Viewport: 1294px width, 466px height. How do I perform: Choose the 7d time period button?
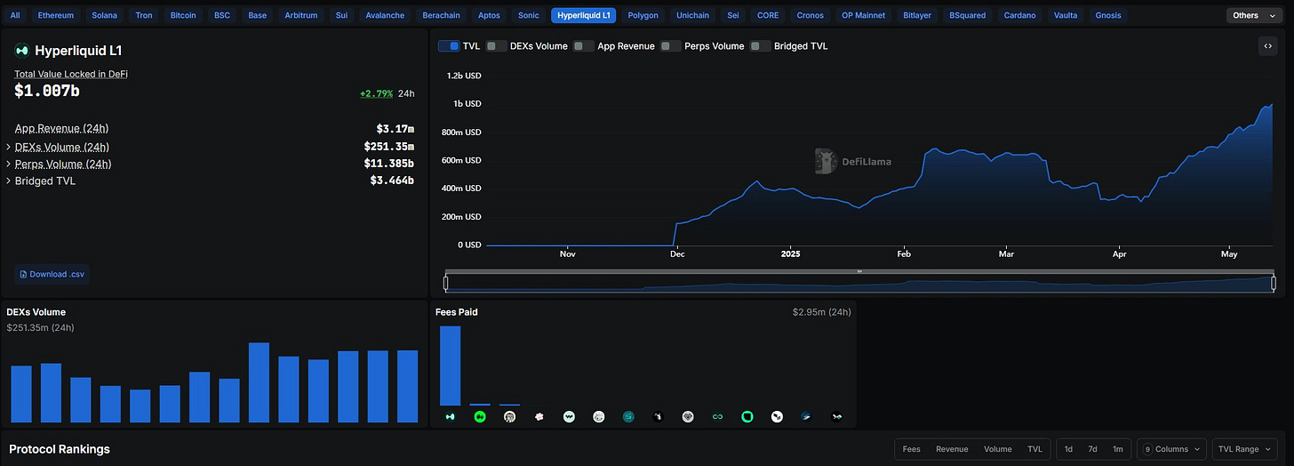[x=1093, y=449]
